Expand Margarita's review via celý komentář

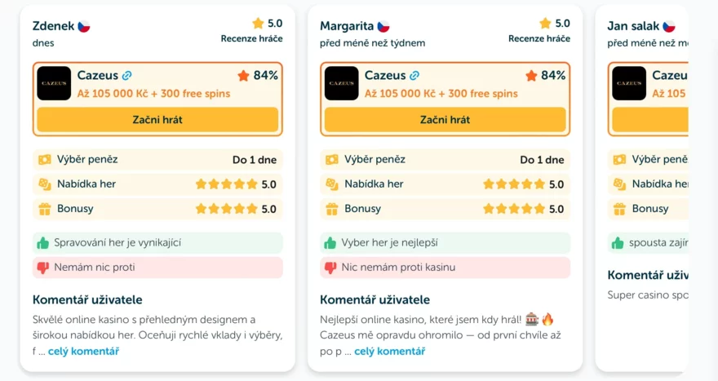coord(389,352)
